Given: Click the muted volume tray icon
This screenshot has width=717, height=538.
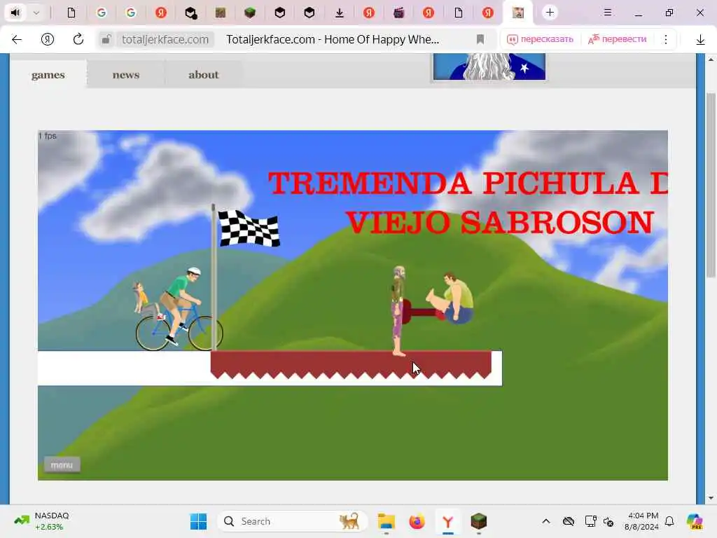Looking at the screenshot, I should tap(608, 521).
